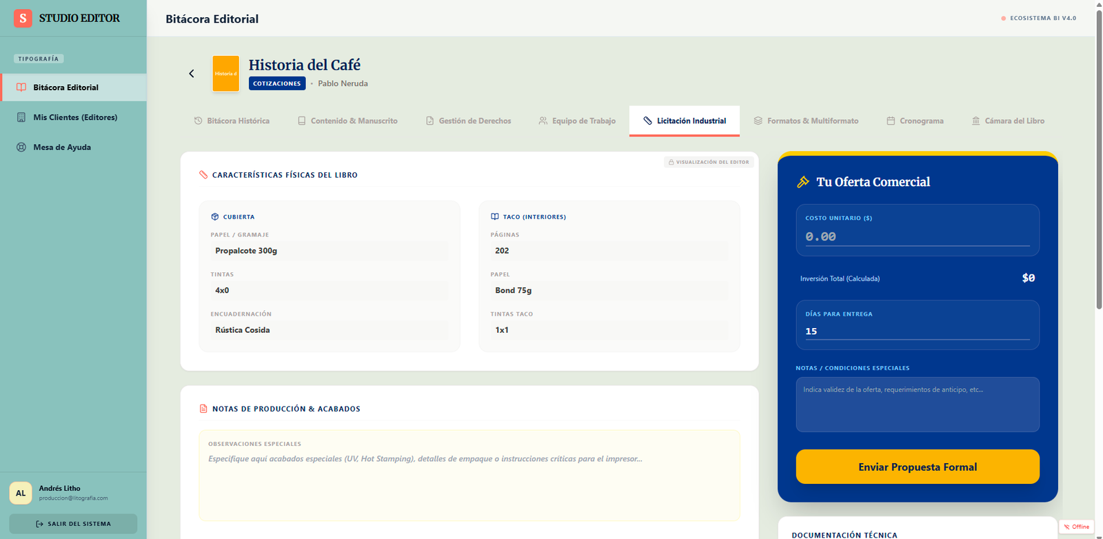Viewport: 1103px width, 539px height.
Task: Open Mesa de Ayuda in the sidebar
Action: (62, 147)
